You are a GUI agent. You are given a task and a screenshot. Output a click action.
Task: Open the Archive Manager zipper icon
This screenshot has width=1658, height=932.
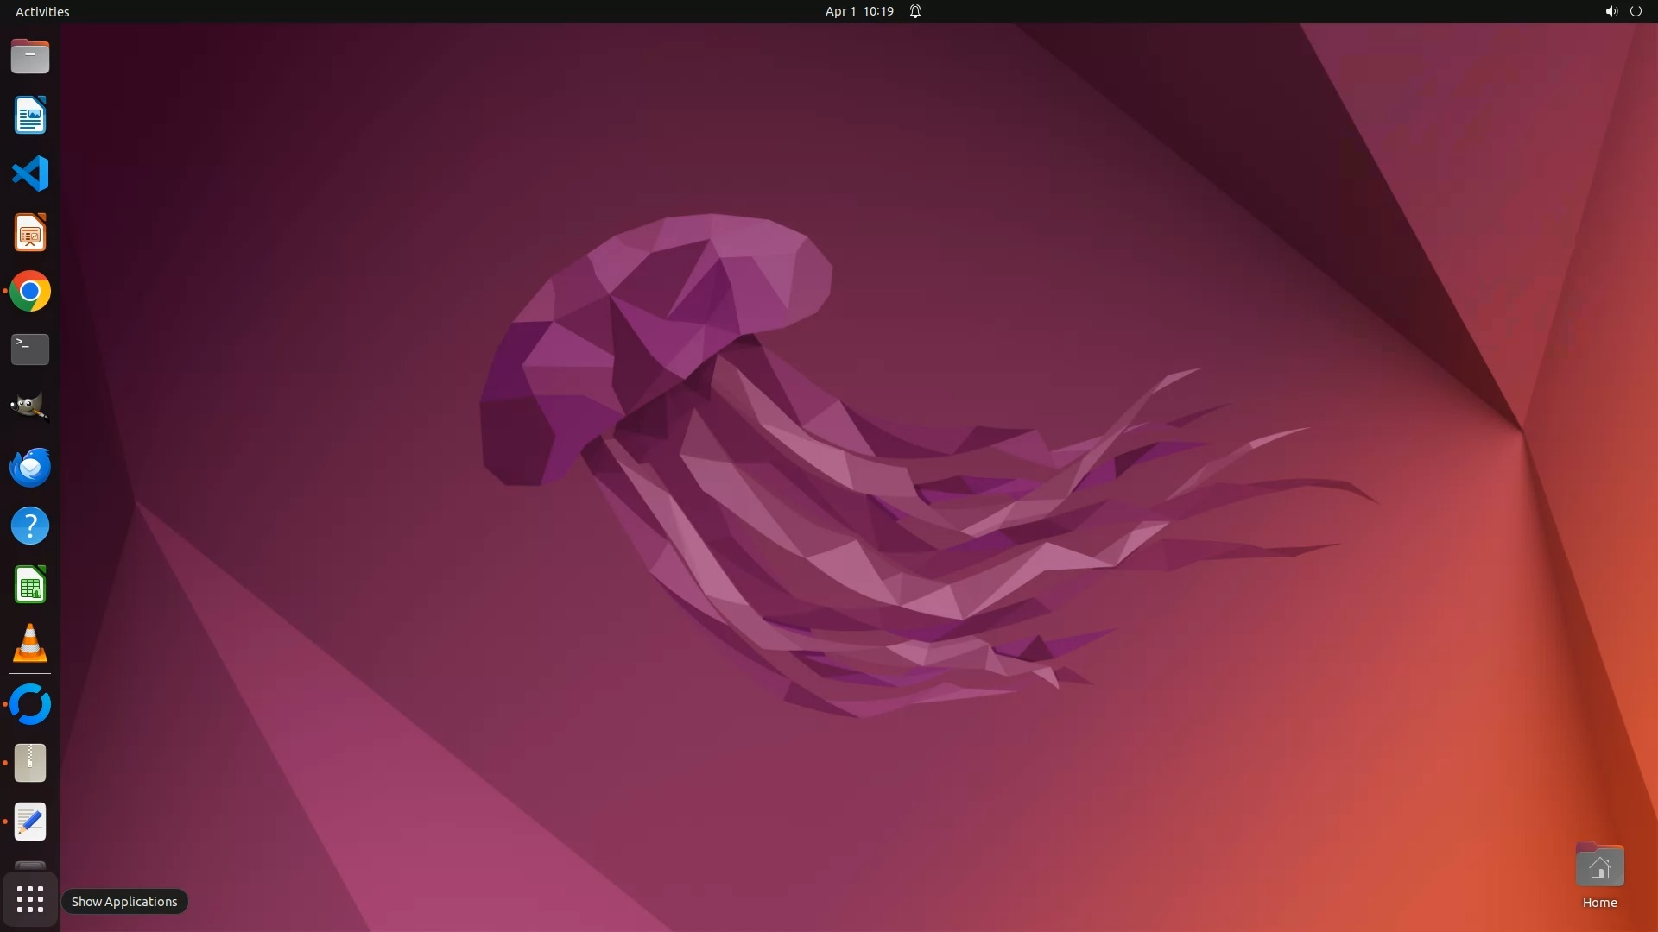point(30,764)
